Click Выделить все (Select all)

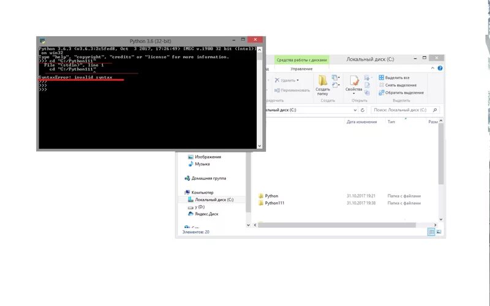click(394, 78)
